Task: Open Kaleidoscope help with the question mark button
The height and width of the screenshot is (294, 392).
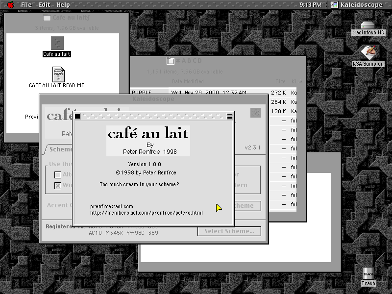Action: (x=255, y=113)
